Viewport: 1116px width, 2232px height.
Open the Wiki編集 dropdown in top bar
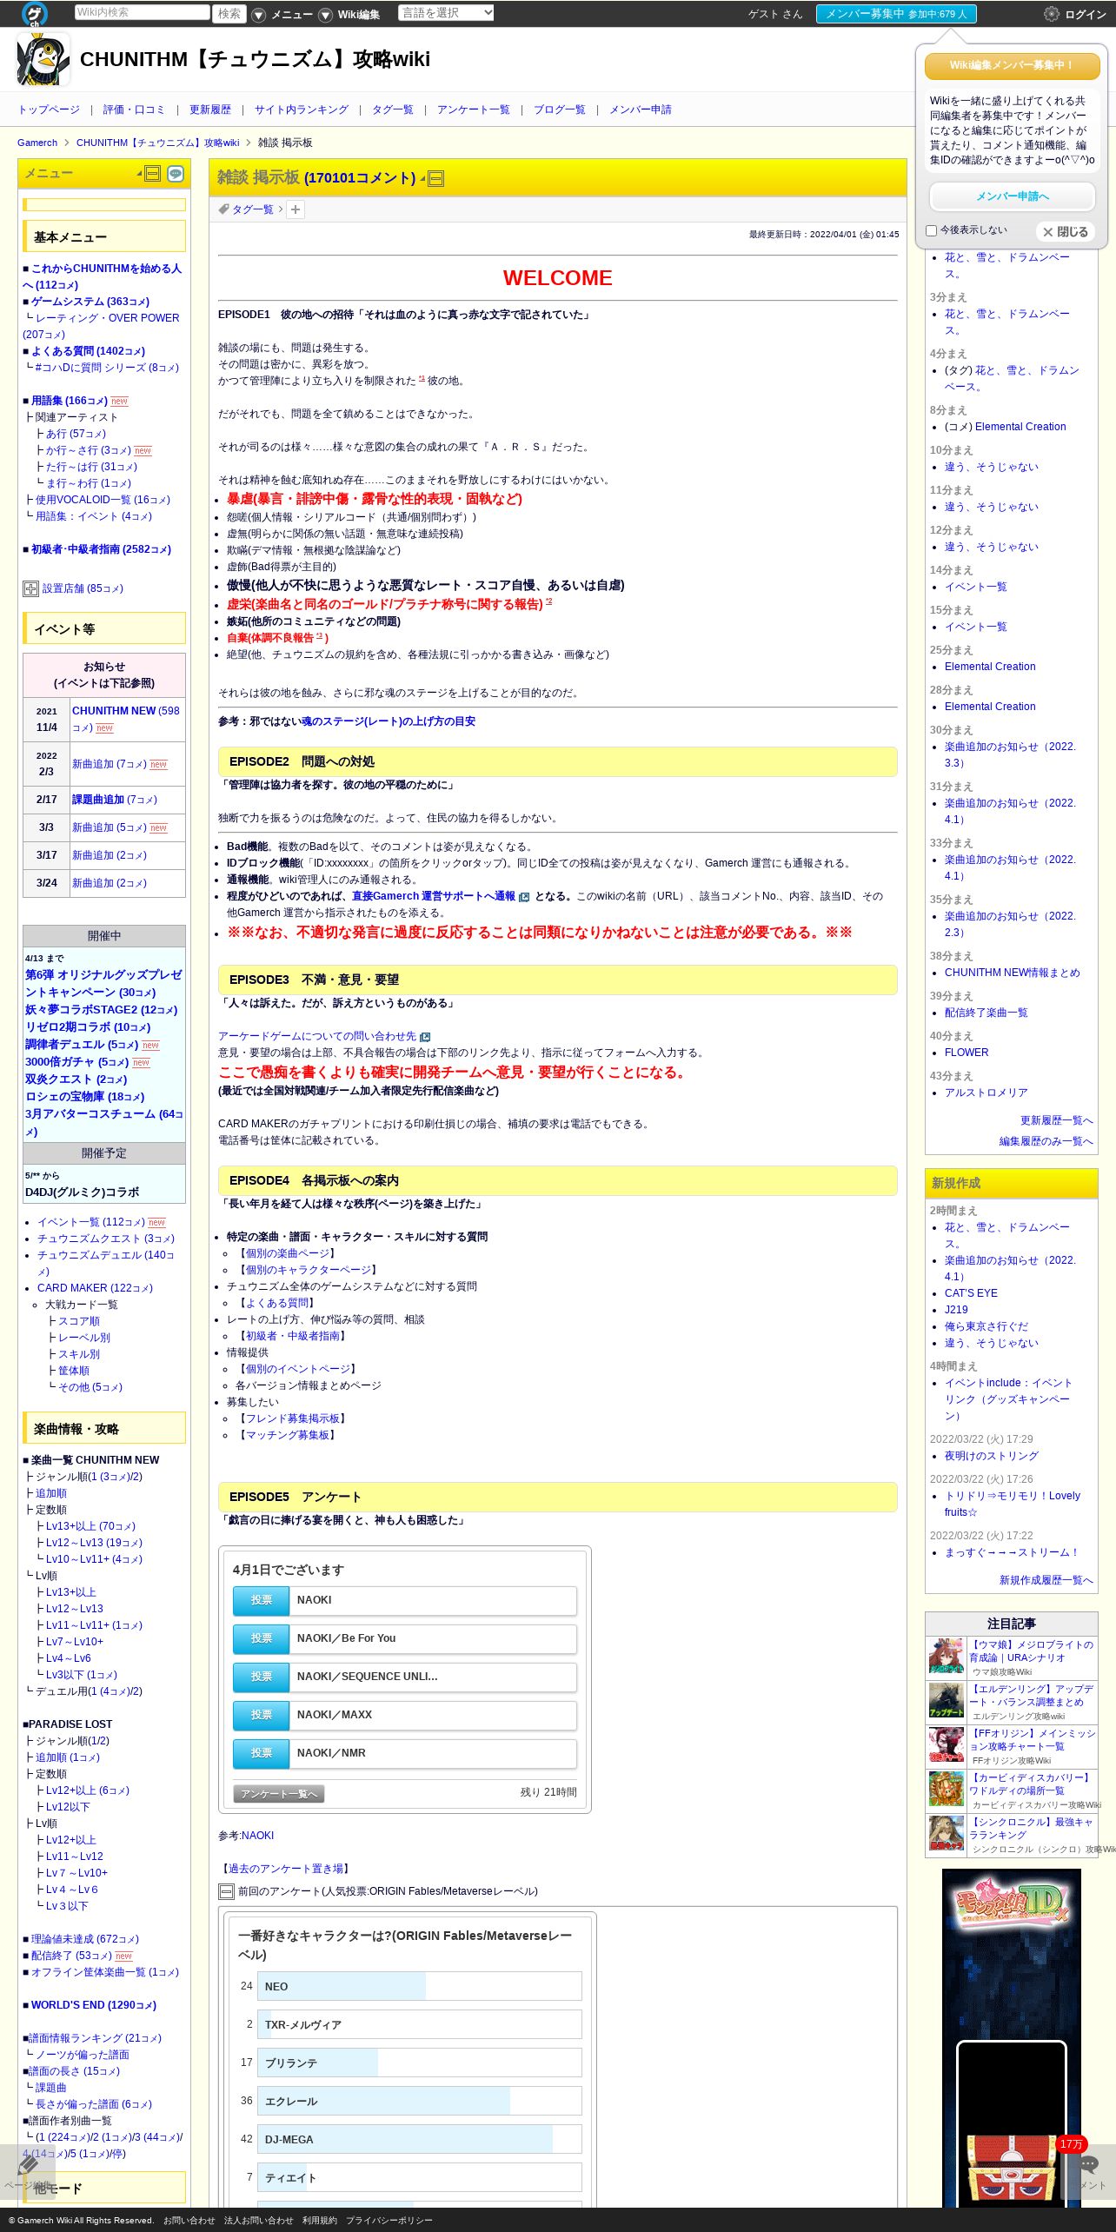[x=350, y=14]
